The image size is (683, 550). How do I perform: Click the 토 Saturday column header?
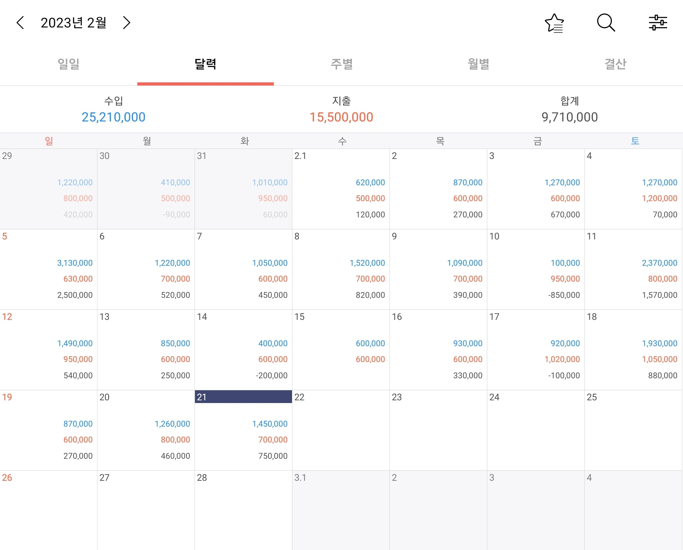[x=635, y=141]
